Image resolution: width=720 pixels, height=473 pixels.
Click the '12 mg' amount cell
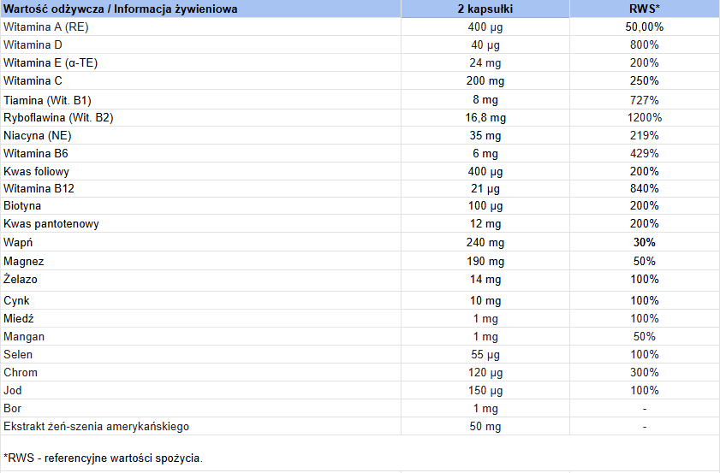485,224
